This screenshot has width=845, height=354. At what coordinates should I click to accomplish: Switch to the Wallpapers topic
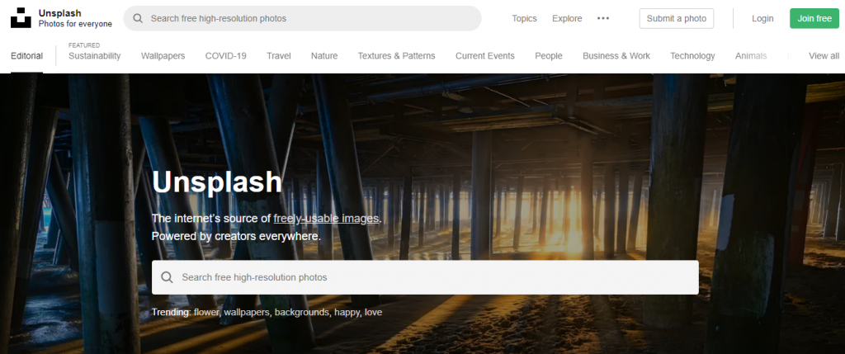163,55
